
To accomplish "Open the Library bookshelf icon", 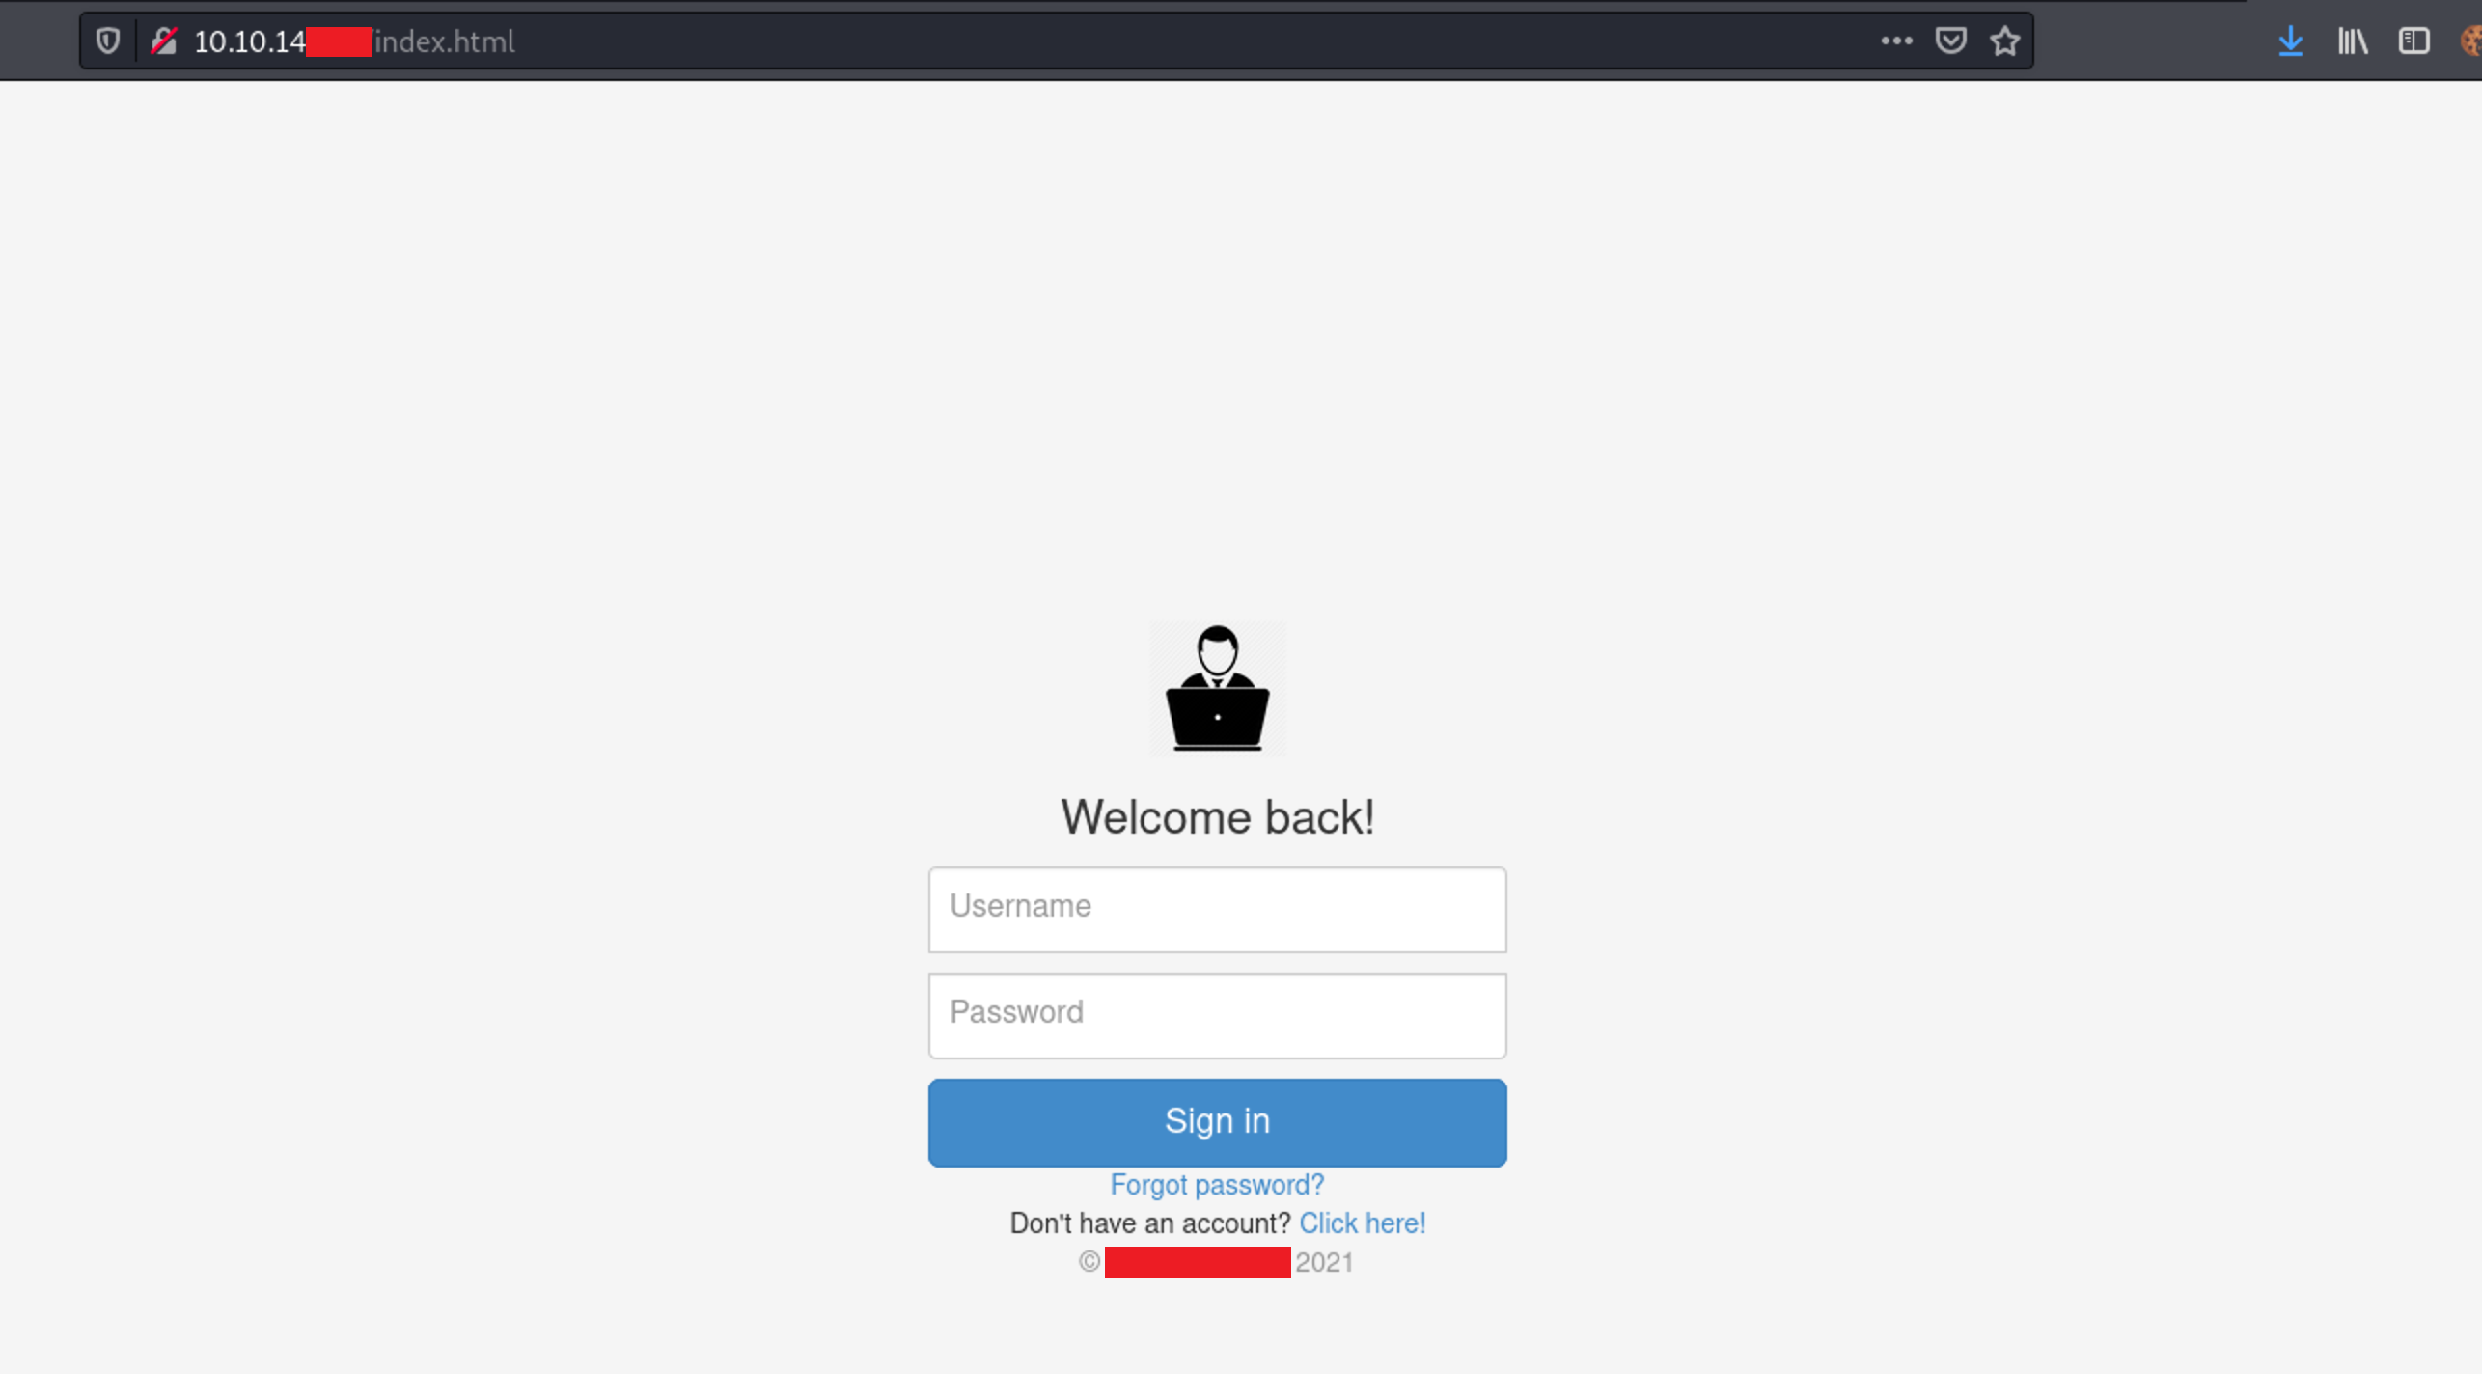I will 2352,41.
